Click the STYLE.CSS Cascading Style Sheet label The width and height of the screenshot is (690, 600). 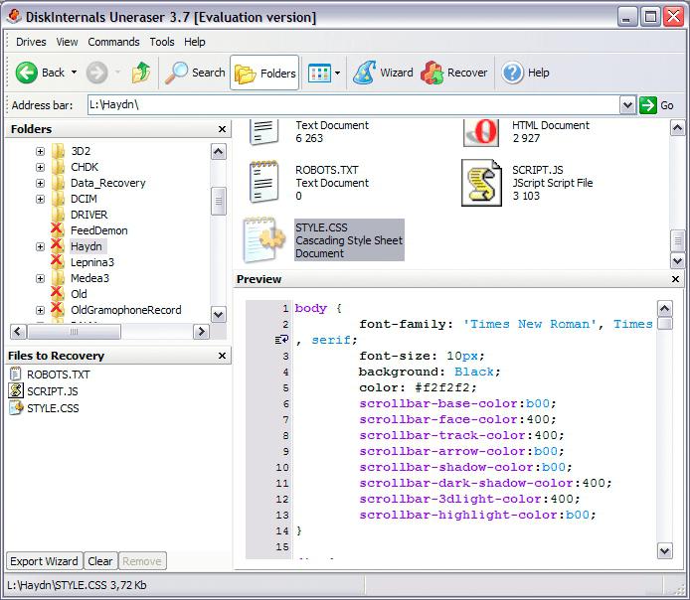[349, 240]
